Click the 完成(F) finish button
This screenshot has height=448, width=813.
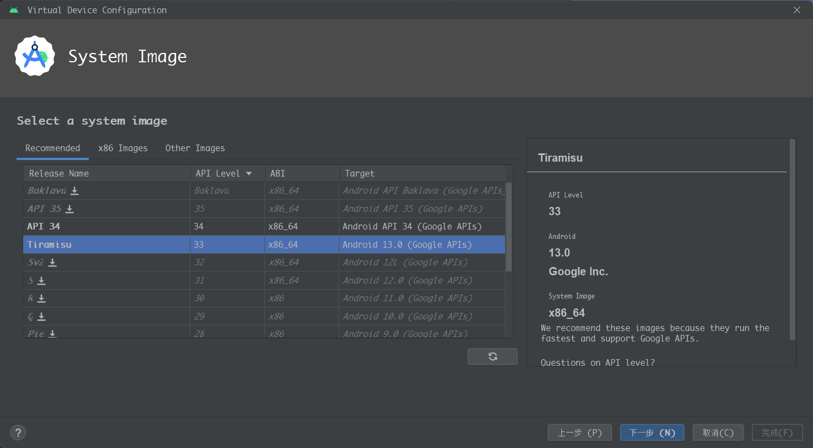pos(777,433)
